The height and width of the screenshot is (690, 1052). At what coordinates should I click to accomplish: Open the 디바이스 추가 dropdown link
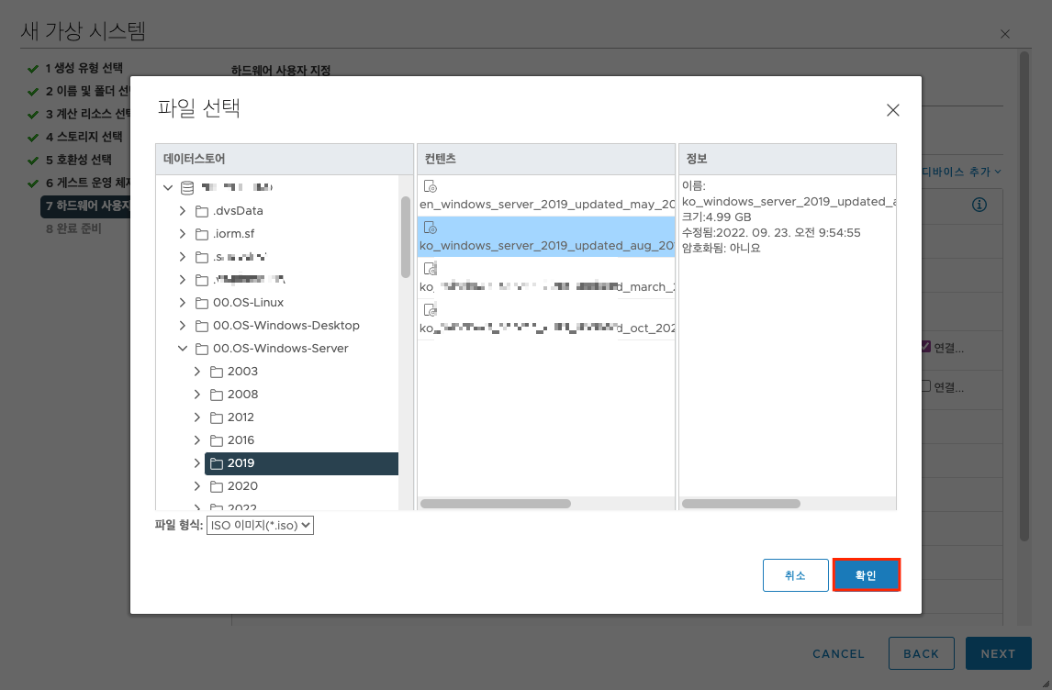click(x=961, y=172)
